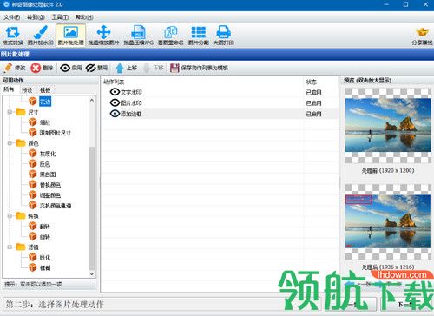Click the 上移 blue up arrow
This screenshot has height=316, width=434.
(x=120, y=68)
